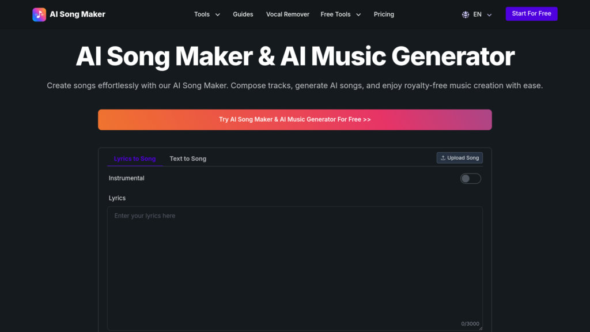Expand the Free Tools dropdown
Viewport: 590px width, 332px height.
click(x=335, y=14)
